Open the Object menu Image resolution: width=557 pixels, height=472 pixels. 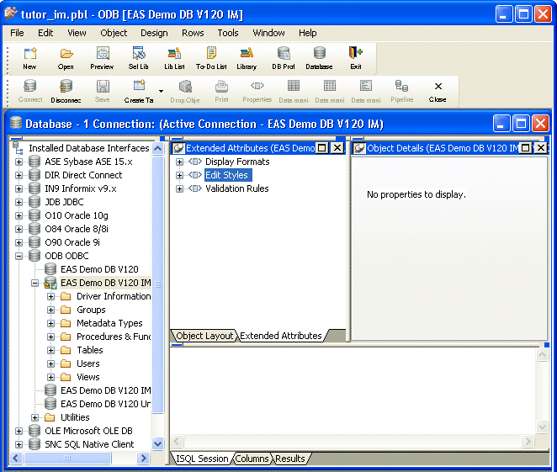114,33
